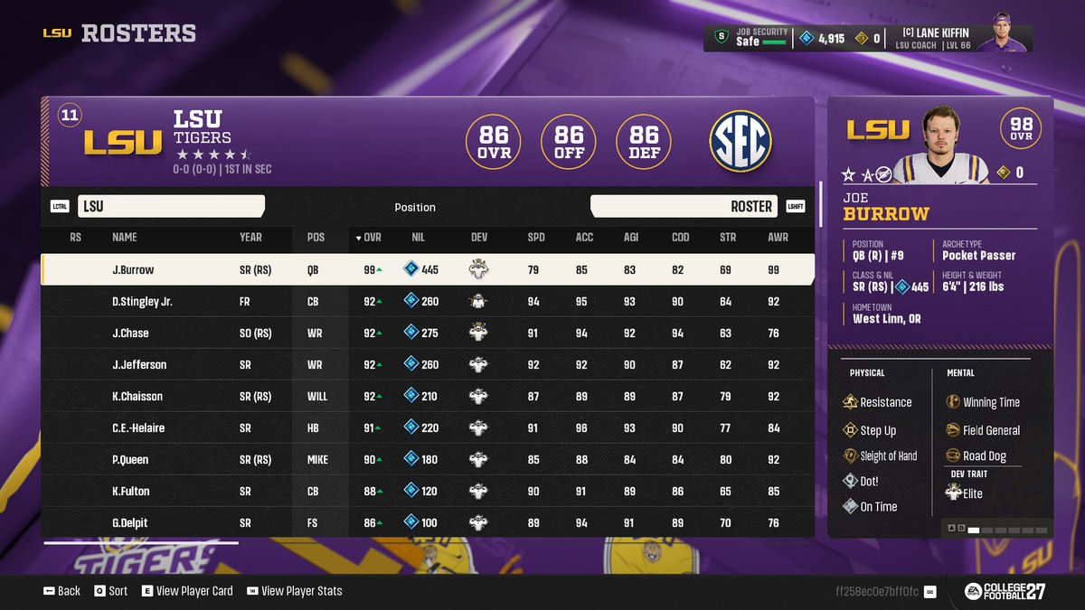
Task: Click the Elite dev trait icon
Action: [953, 493]
